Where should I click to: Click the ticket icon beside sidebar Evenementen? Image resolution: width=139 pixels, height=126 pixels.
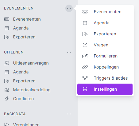point(7,19)
